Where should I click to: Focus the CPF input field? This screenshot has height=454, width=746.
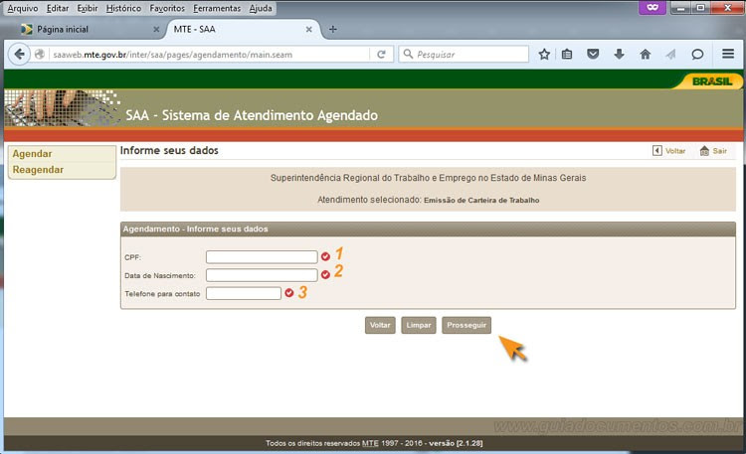pos(262,256)
